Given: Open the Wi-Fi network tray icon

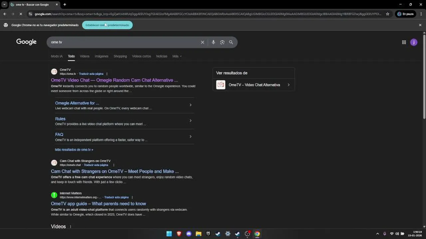Looking at the screenshot, I should (x=392, y=234).
